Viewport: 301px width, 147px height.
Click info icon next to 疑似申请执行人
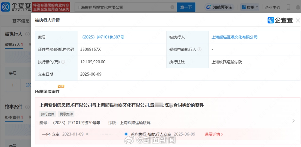click(200, 49)
